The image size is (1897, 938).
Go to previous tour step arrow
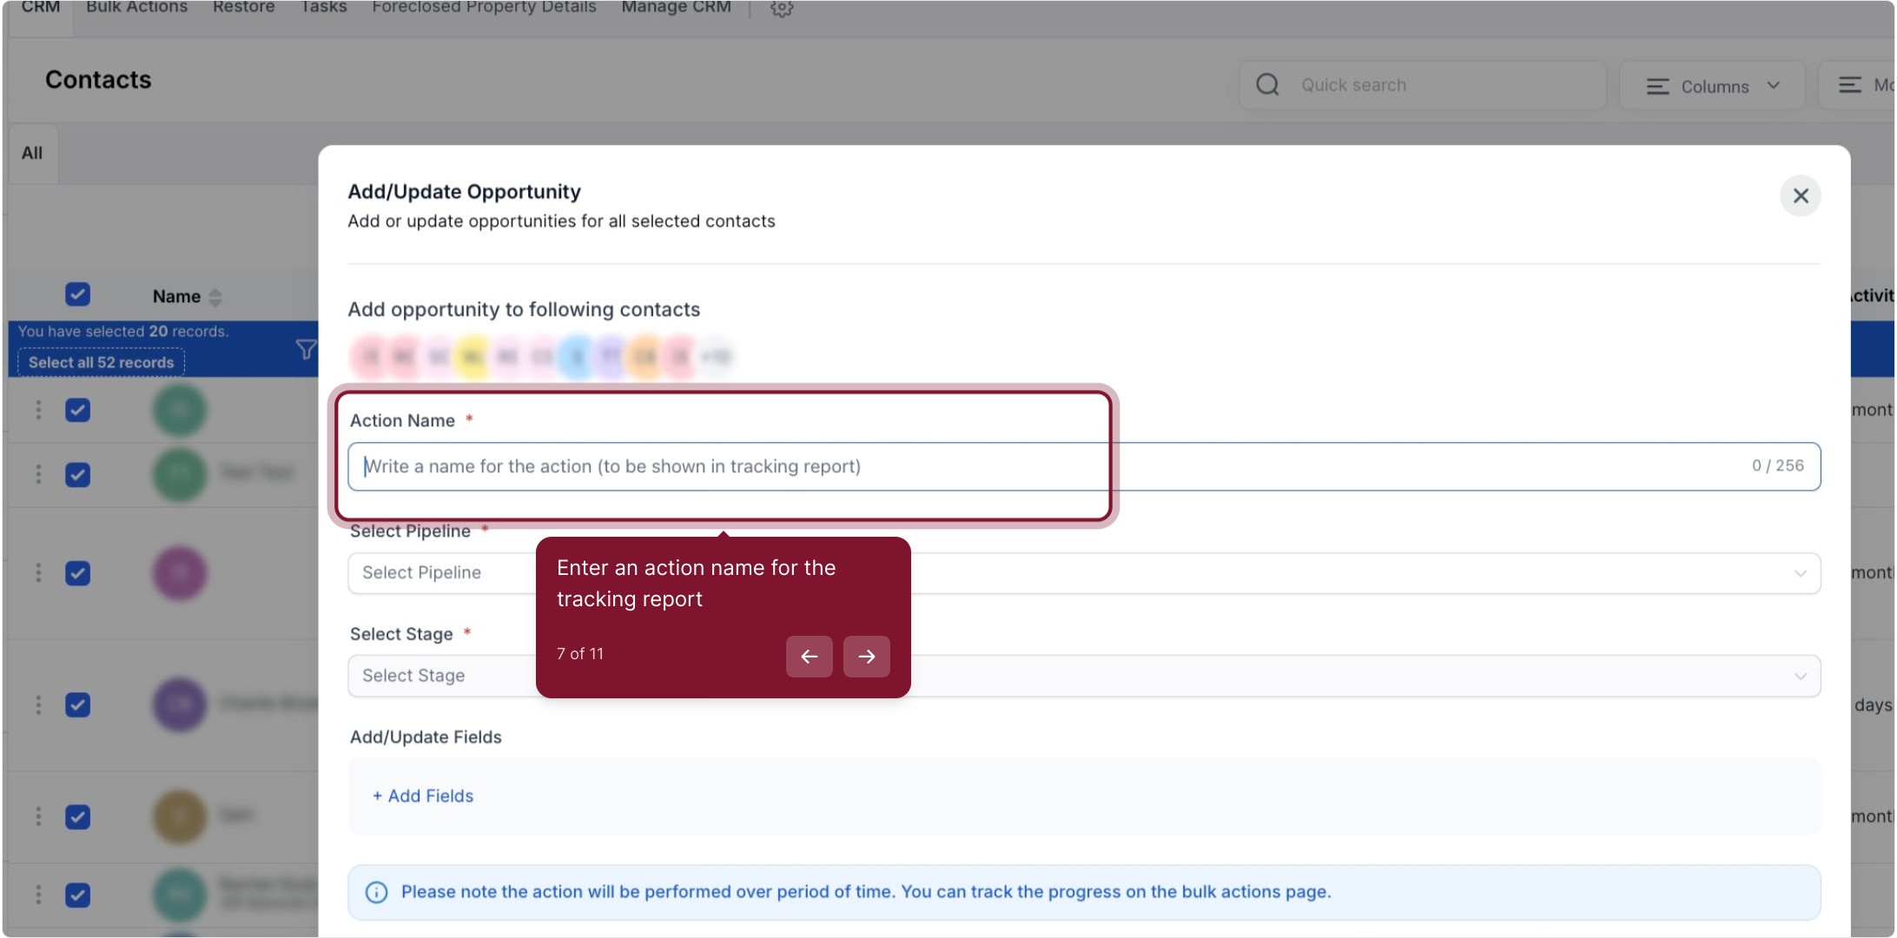(809, 657)
